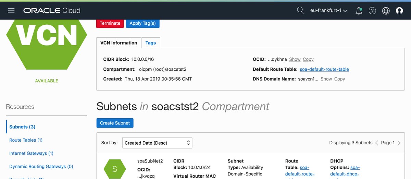
Task: Open the Sort by Created Date dropdown
Action: [157, 143]
